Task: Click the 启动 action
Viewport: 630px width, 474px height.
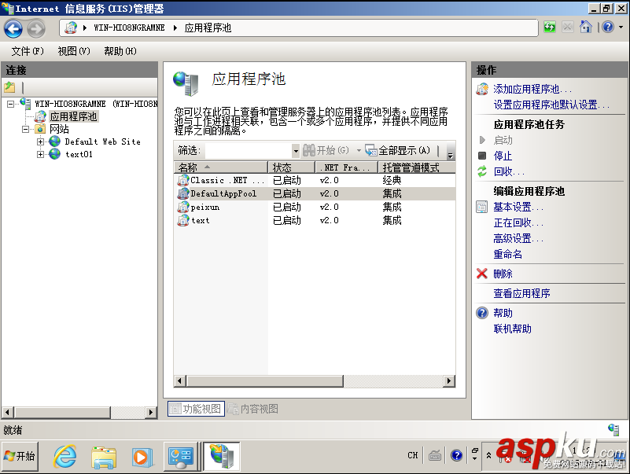Action: 503,140
